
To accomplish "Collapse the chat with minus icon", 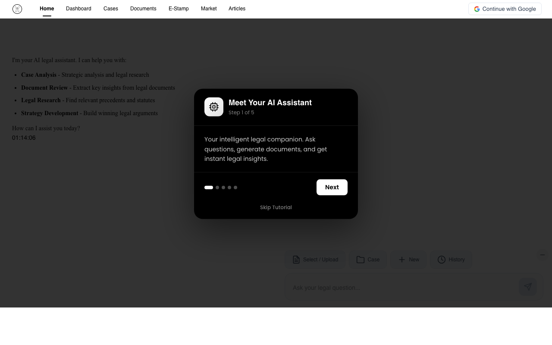I will coord(543,255).
